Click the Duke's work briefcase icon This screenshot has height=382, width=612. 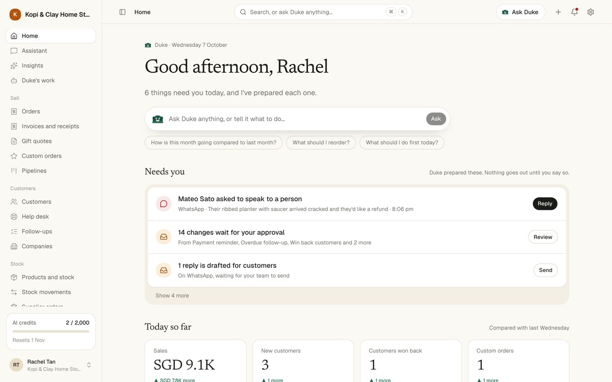point(14,80)
